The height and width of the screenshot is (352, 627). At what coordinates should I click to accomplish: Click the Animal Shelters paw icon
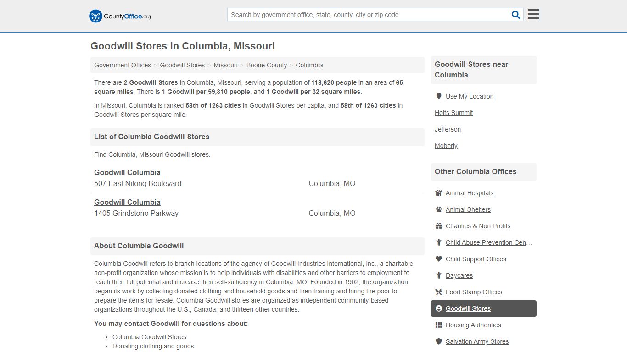[439, 209]
